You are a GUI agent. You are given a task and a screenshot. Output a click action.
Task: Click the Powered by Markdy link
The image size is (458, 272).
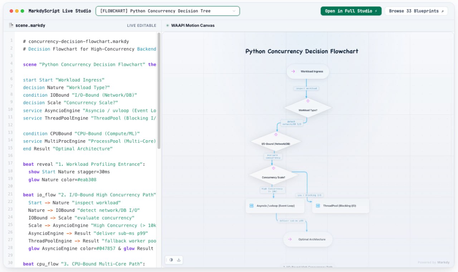434,262
